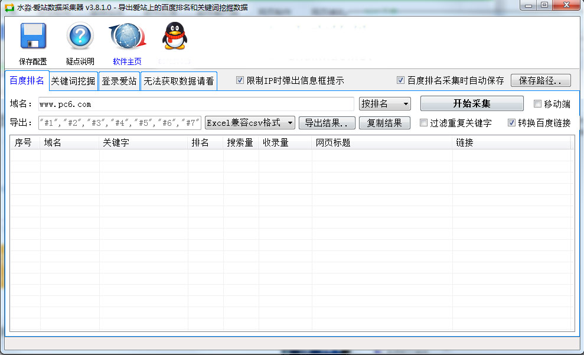Screen dimensions: 584x355
Task: Click the 域名 column header
Action: (x=70, y=143)
